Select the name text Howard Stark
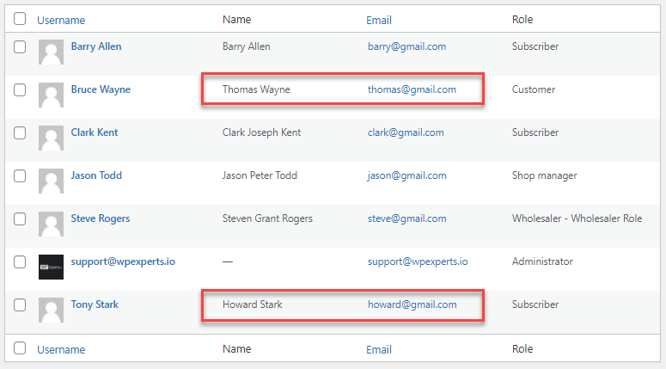 click(253, 304)
